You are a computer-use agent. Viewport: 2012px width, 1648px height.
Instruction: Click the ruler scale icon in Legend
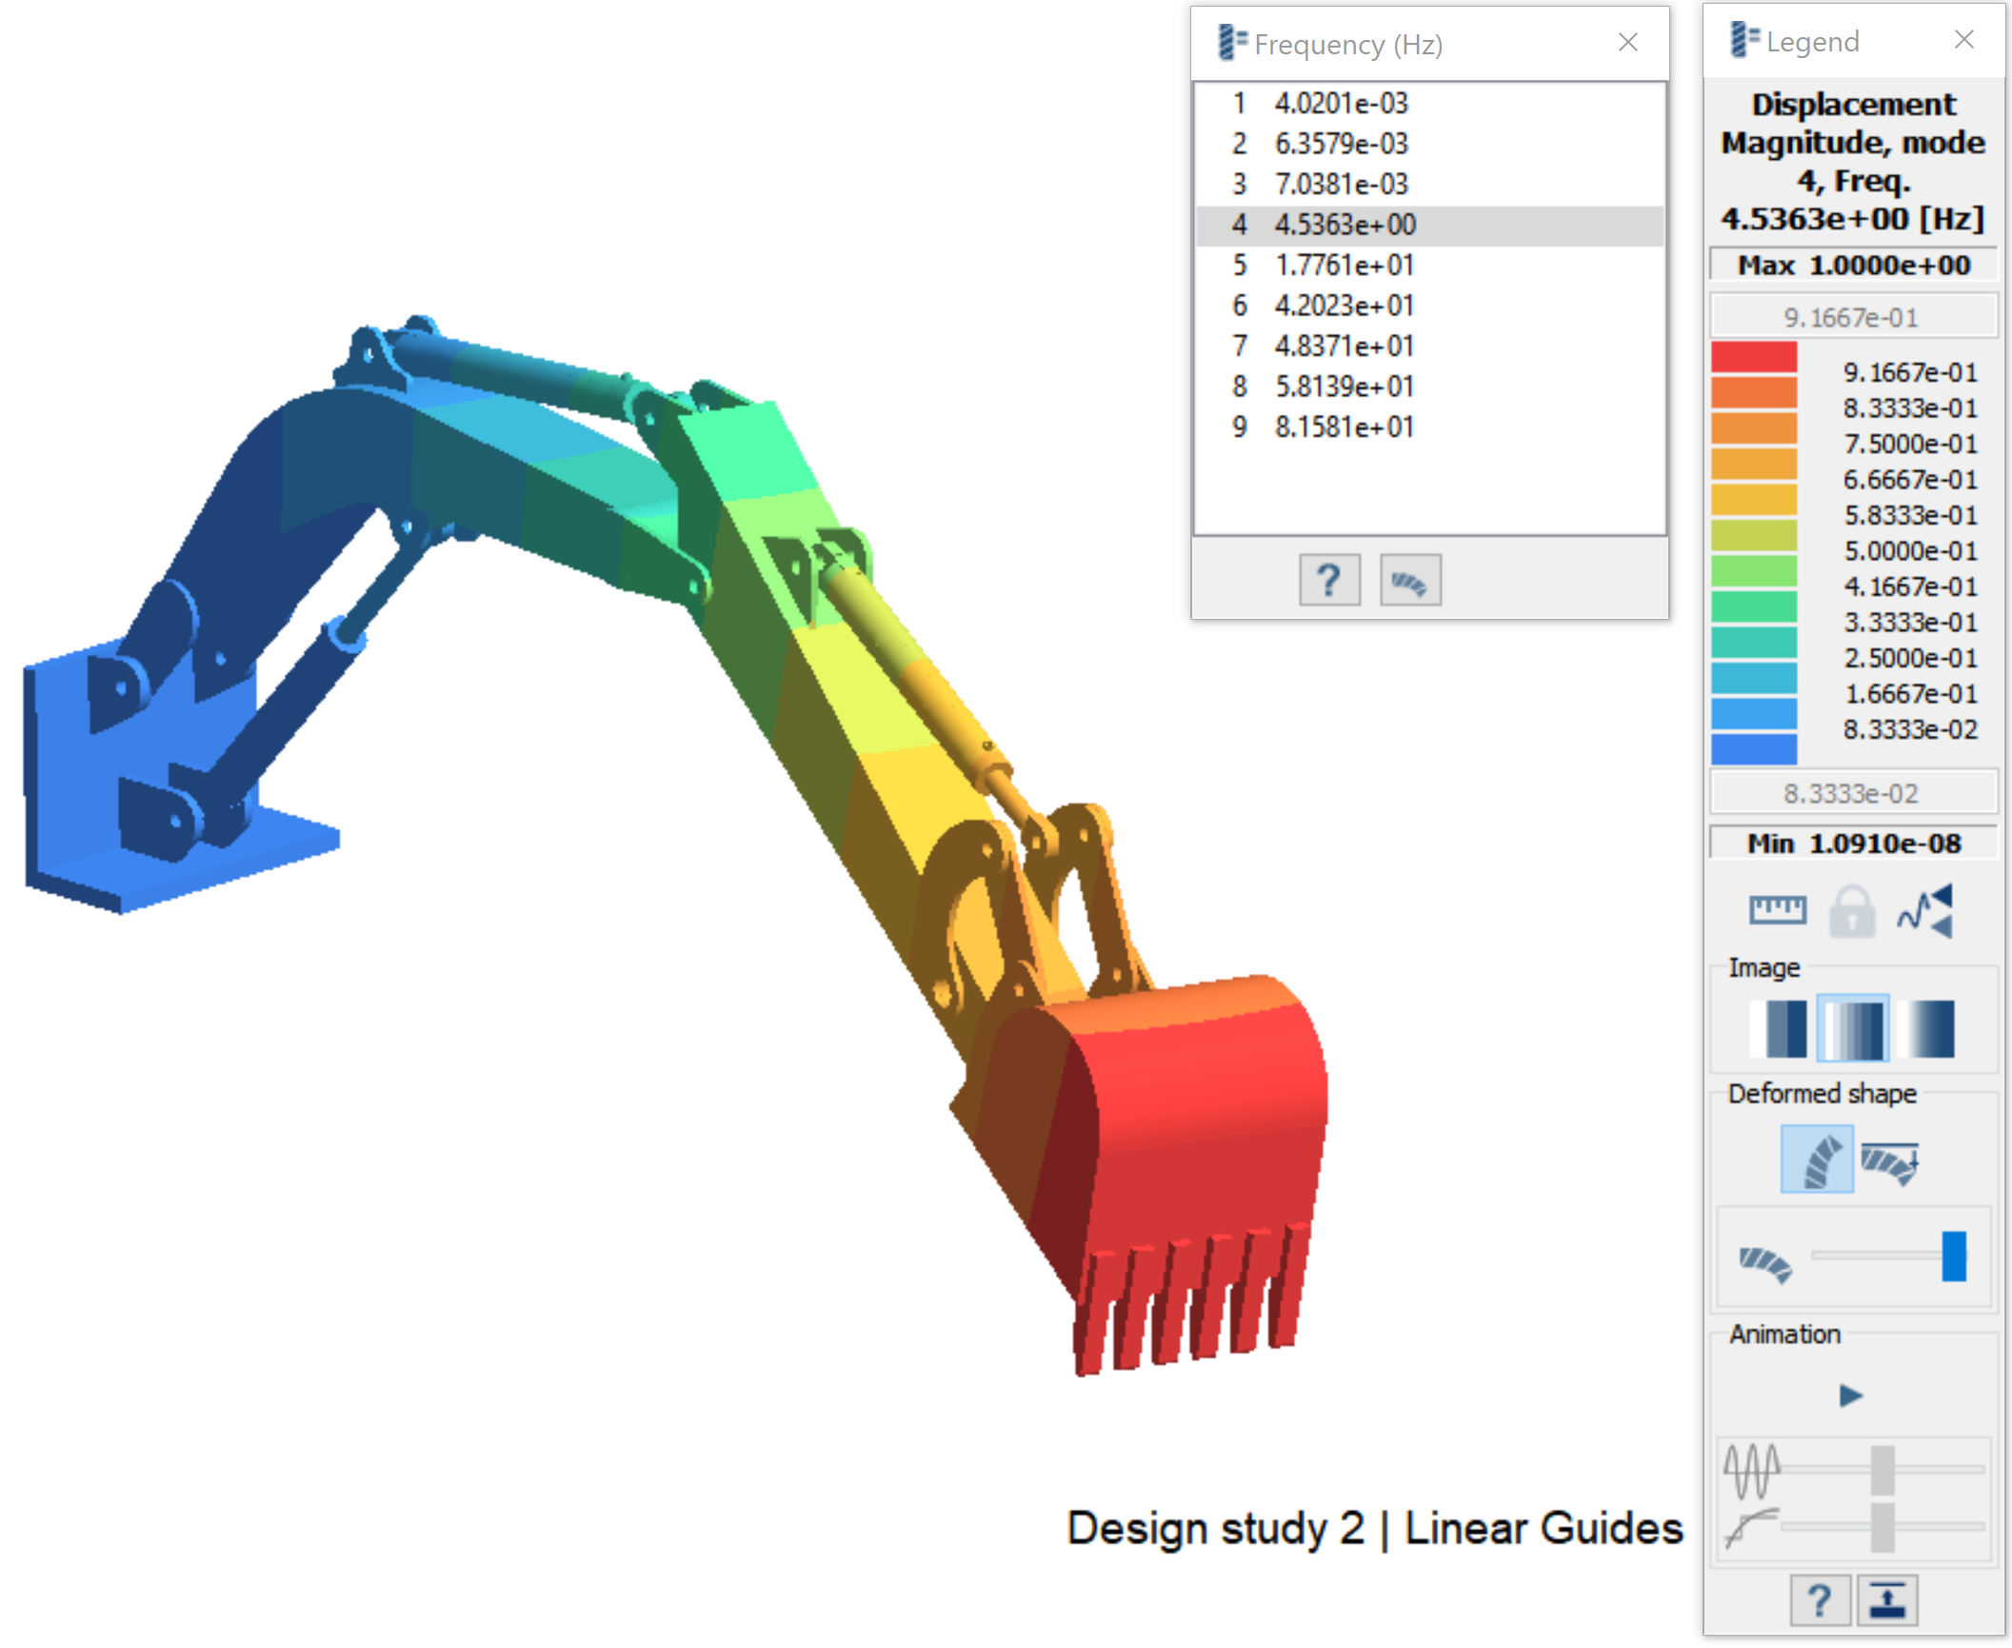pos(1776,909)
